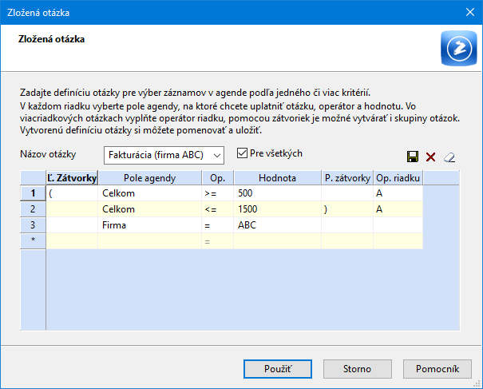483x389 pixels.
Task: Click the save question floppy disk icon
Action: click(412, 157)
